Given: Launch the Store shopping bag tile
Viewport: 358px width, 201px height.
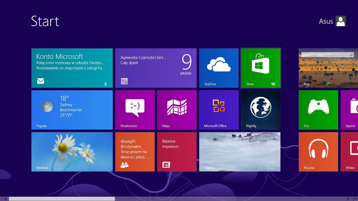Looking at the screenshot, I should [261, 68].
